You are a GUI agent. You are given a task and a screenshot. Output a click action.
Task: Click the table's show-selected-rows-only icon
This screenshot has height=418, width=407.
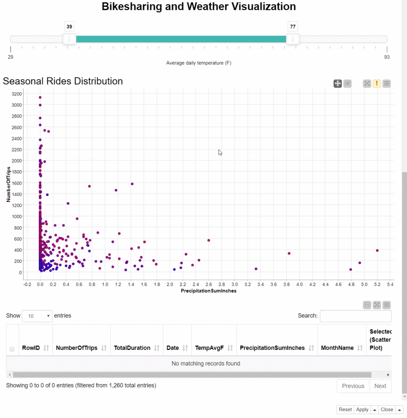pos(367,305)
